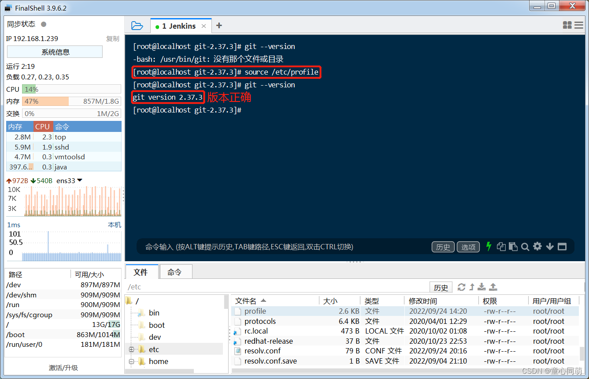589x379 pixels.
Task: Sort by 权限 column header
Action: click(x=503, y=301)
